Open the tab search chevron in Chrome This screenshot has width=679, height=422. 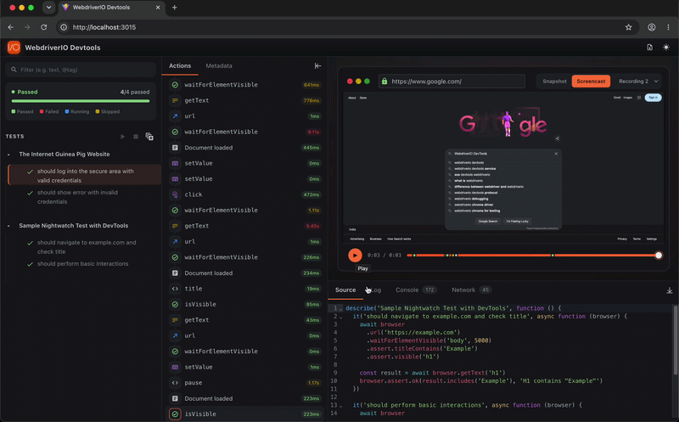(48, 8)
